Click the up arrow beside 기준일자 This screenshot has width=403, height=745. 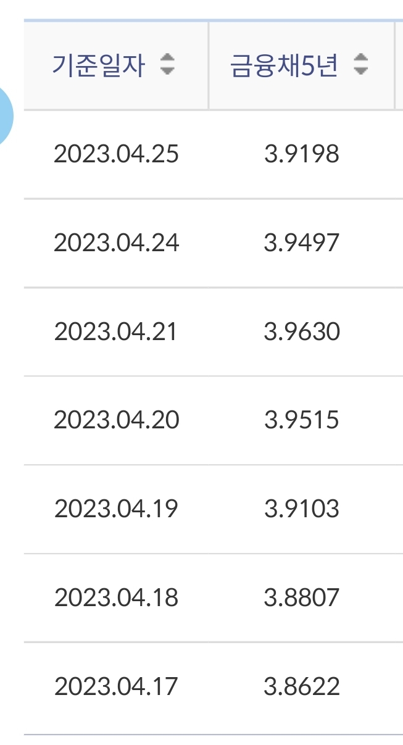coord(167,59)
